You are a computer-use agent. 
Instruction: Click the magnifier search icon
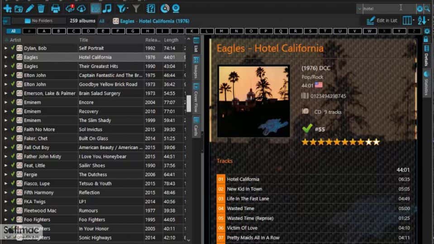[427, 9]
